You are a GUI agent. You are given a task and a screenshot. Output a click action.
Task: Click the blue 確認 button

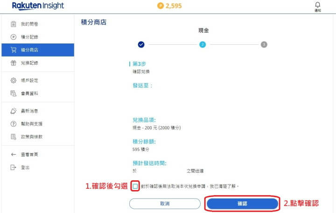242,203
